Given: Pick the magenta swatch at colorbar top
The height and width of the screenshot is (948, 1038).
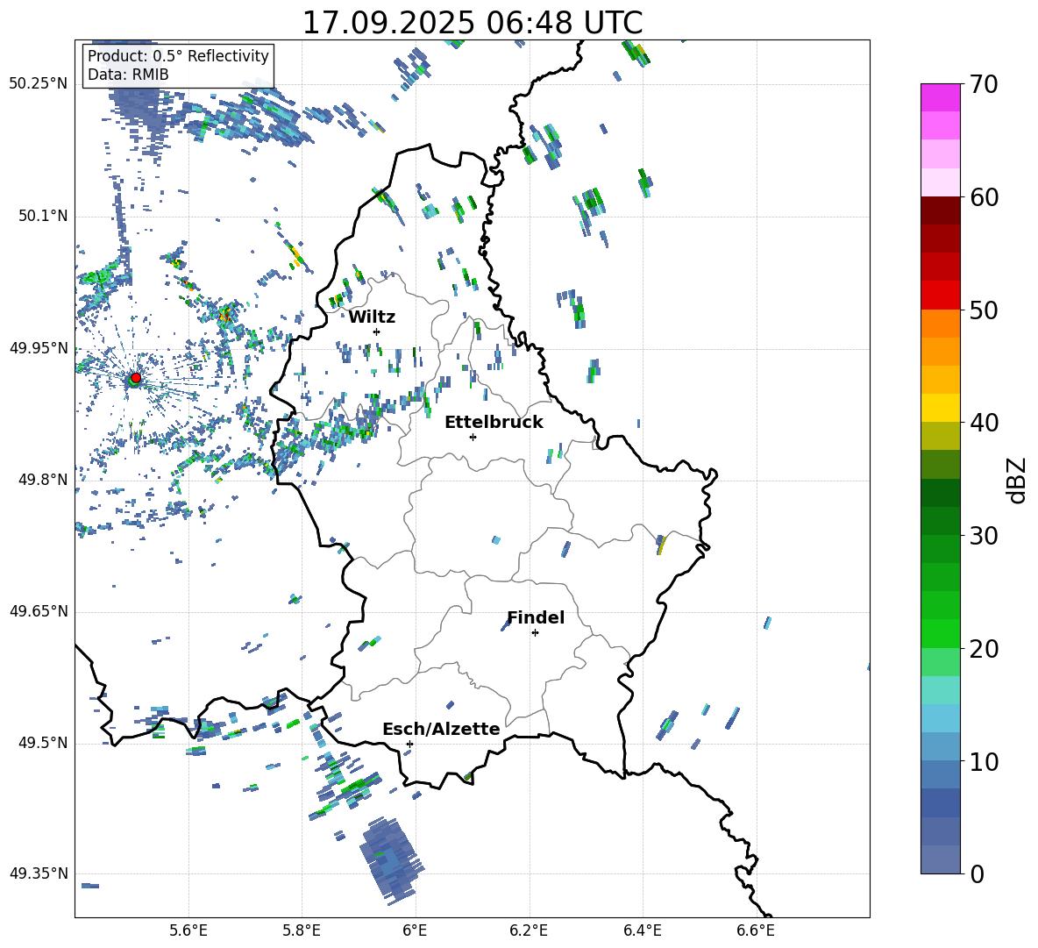Looking at the screenshot, I should (941, 97).
